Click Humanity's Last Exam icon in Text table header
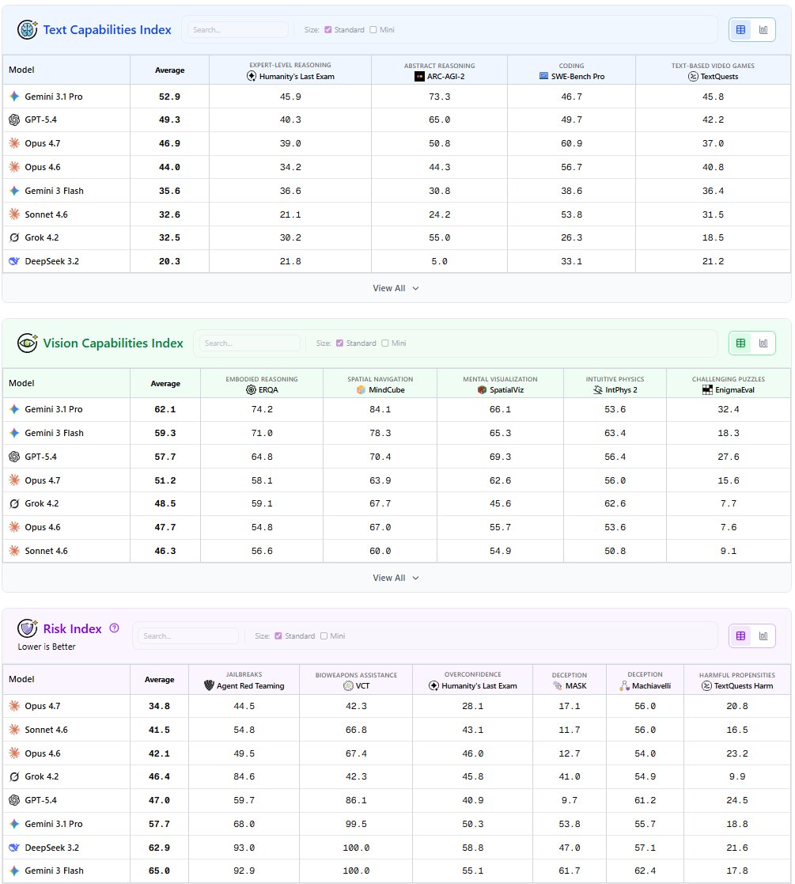Image resolution: width=795 pixels, height=884 pixels. tap(252, 76)
